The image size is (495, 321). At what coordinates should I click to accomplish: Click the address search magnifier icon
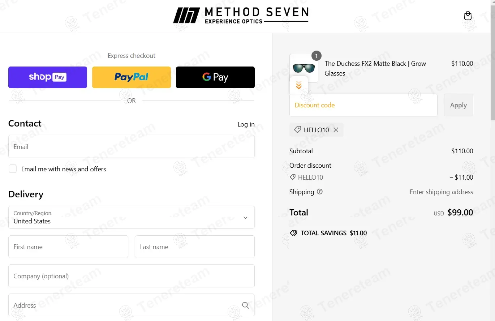(246, 305)
